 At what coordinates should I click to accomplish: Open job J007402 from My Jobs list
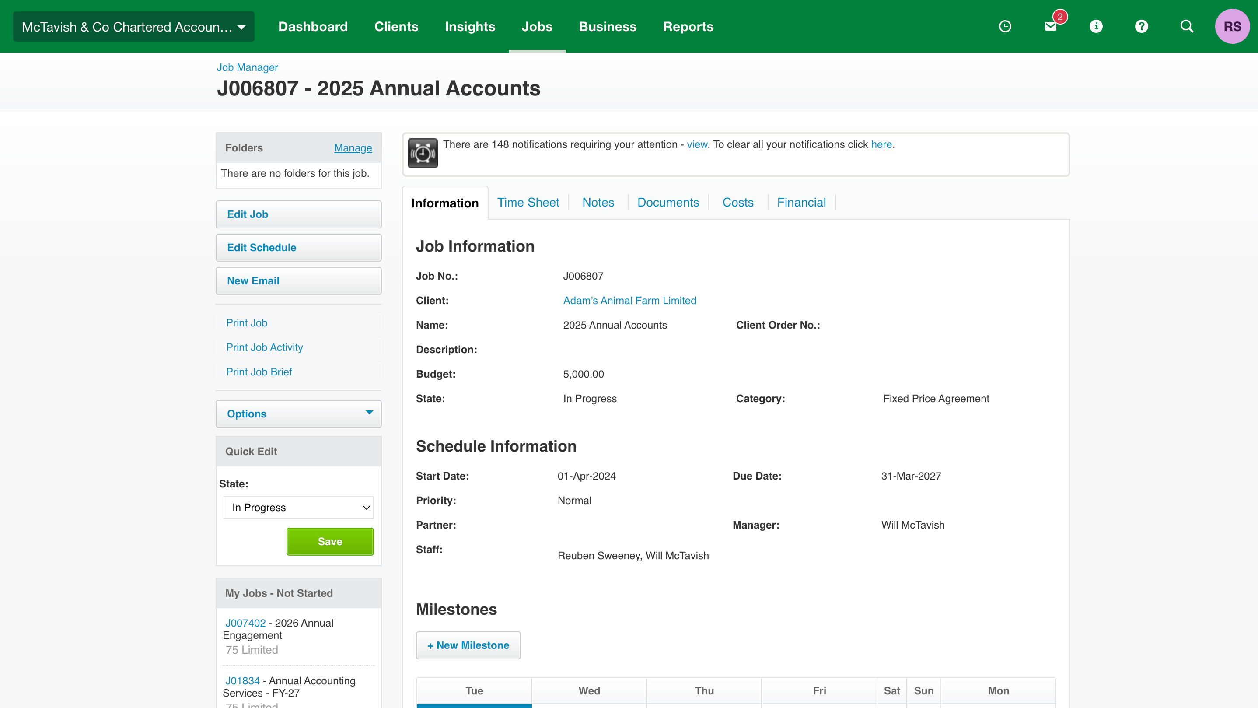tap(245, 623)
